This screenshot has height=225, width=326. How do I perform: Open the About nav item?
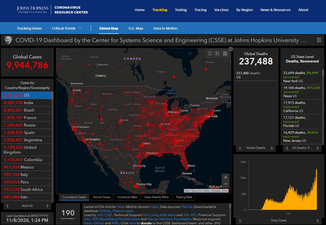click(x=303, y=10)
